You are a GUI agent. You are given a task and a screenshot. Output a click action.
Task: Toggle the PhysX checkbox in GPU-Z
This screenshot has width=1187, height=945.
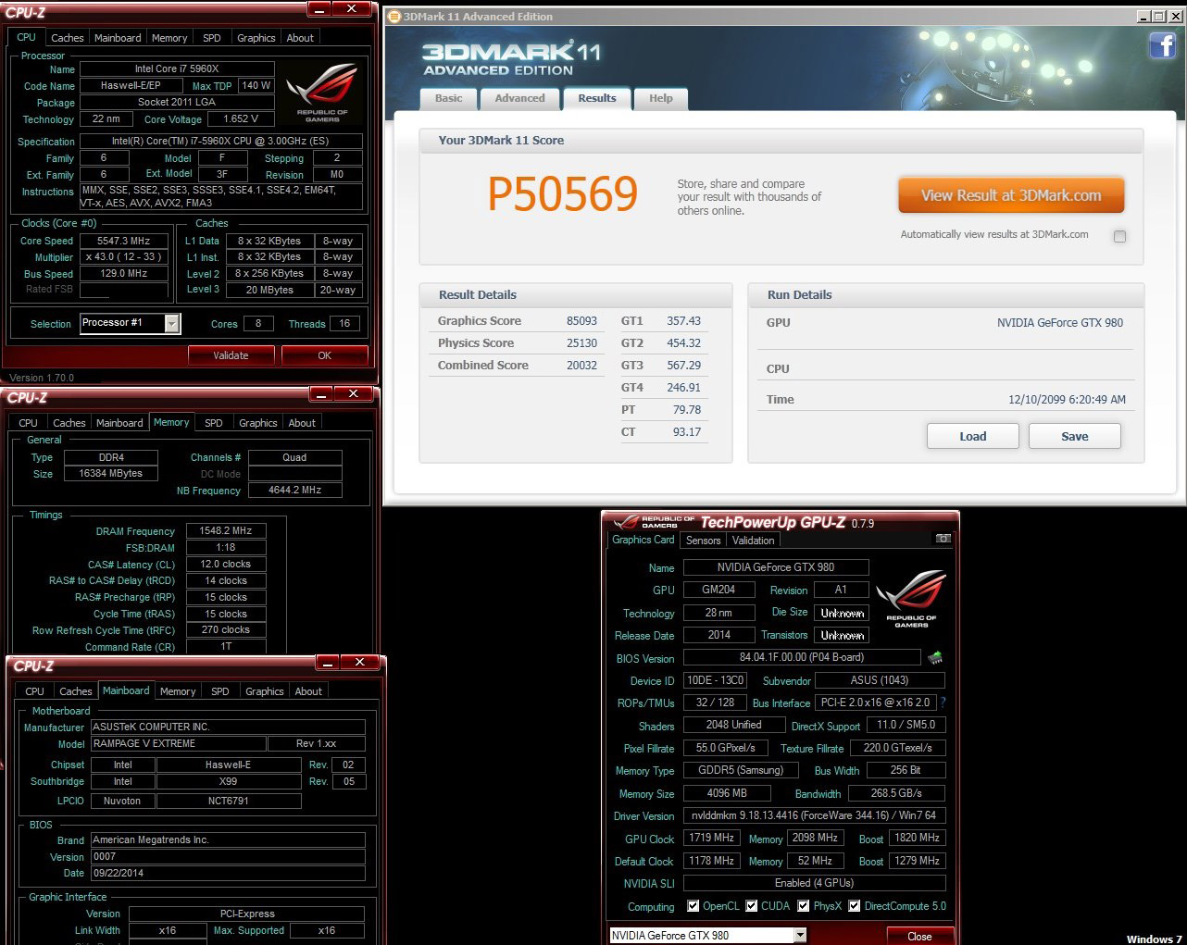[804, 906]
